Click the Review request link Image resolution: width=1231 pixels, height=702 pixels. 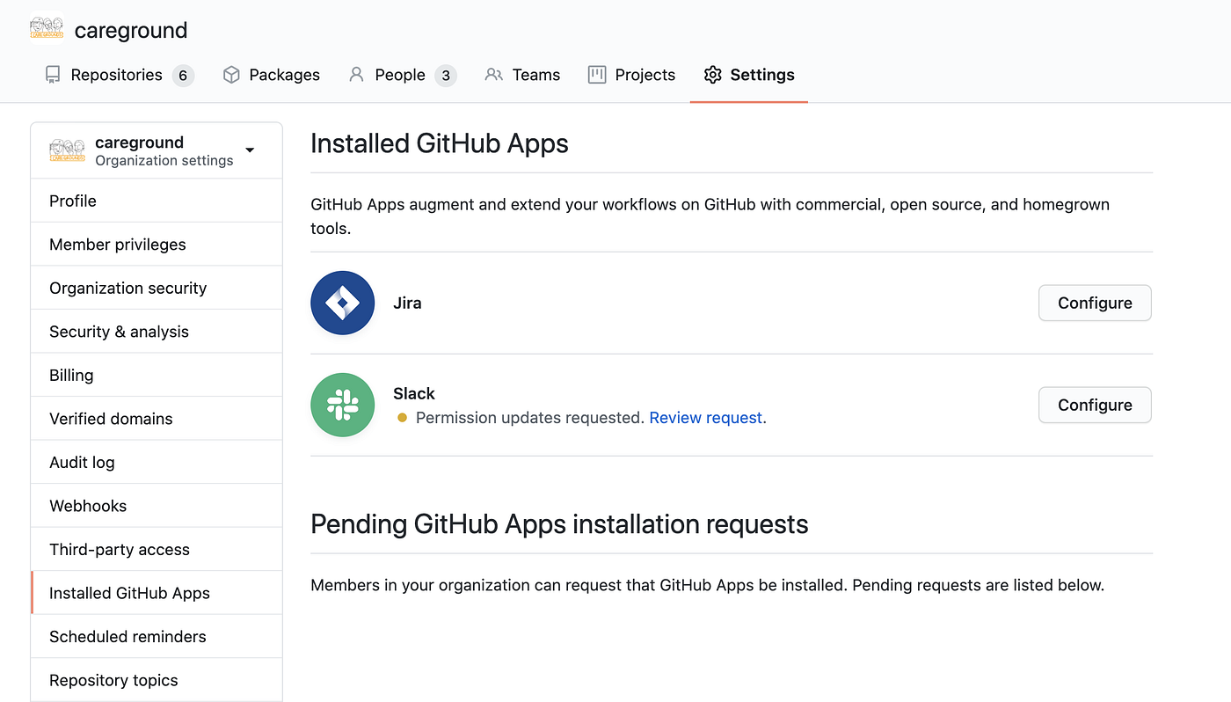click(706, 418)
